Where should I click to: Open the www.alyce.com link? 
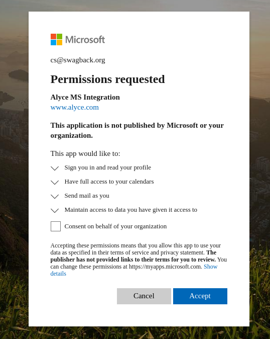click(x=75, y=107)
